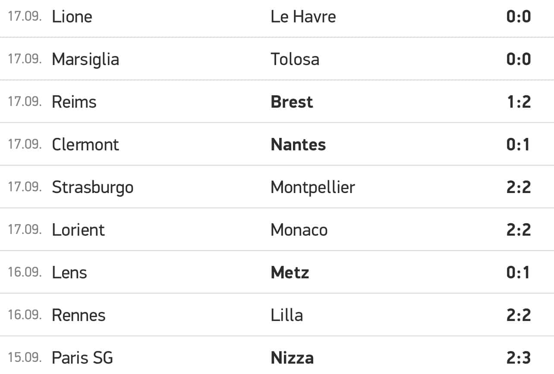Open Lilla team page
Image resolution: width=554 pixels, height=374 pixels.
pos(287,315)
